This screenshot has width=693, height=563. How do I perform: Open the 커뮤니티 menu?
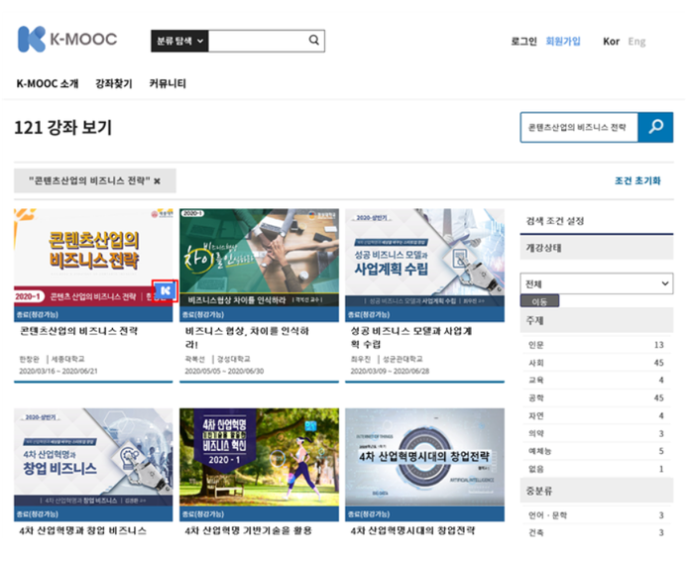[168, 84]
